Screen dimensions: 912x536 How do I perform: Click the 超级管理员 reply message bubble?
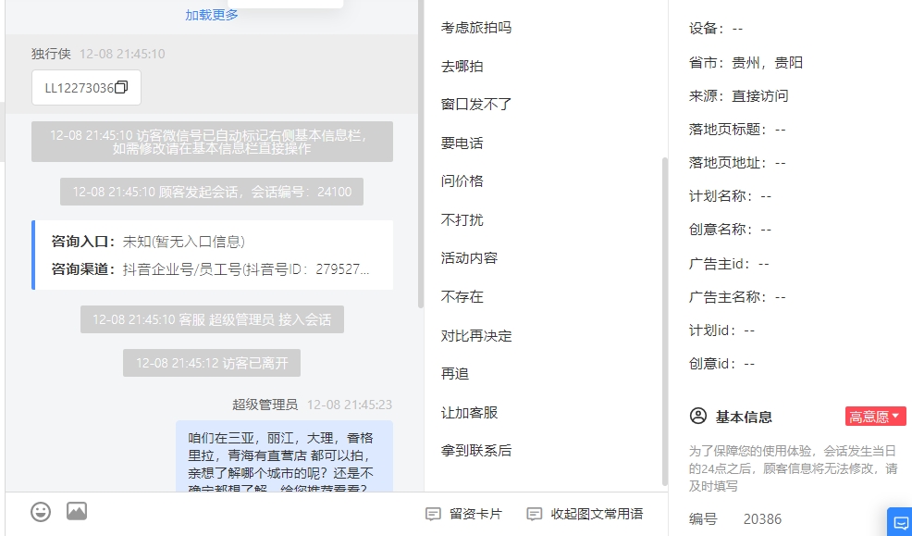tap(284, 456)
